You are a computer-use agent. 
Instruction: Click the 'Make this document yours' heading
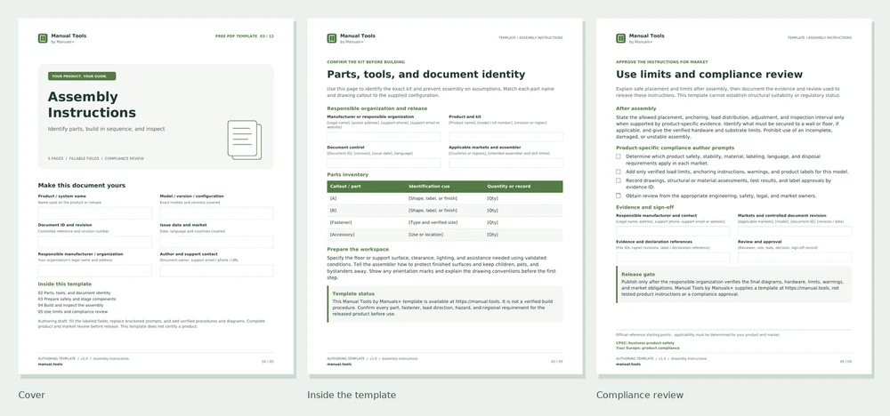pyautogui.click(x=82, y=185)
